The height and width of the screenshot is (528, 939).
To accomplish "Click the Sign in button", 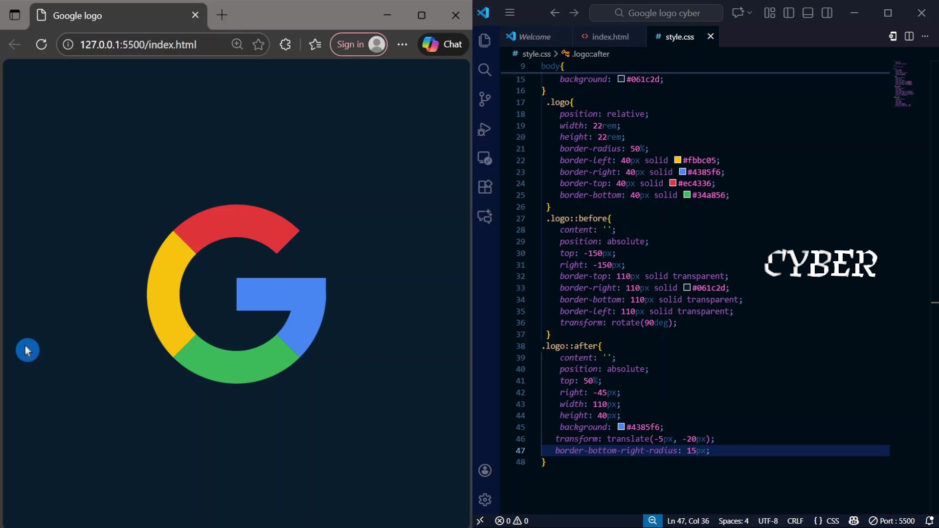I will point(358,44).
